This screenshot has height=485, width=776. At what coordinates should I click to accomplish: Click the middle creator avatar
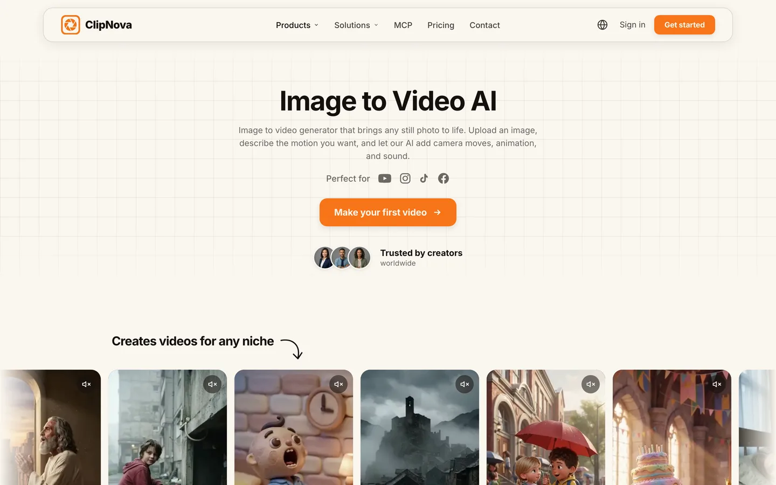(x=342, y=258)
